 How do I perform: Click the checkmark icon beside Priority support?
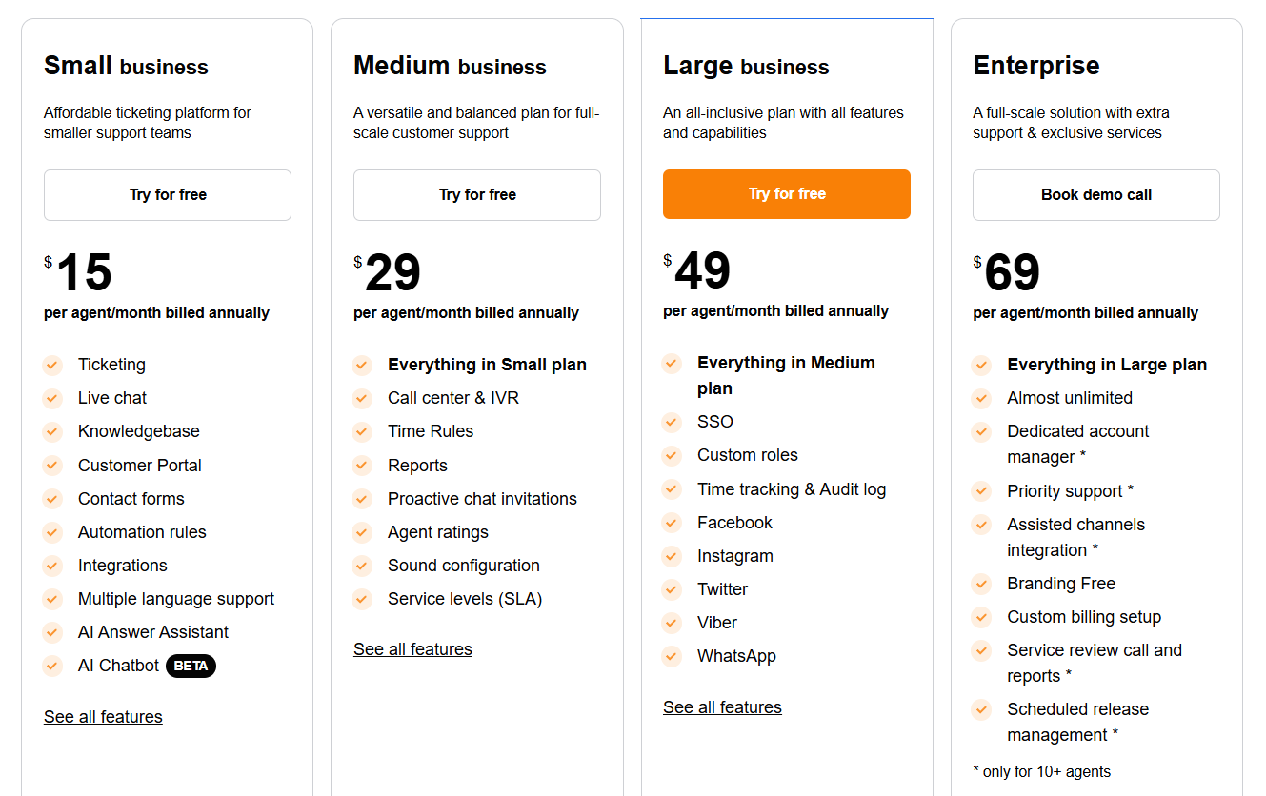coord(981,491)
